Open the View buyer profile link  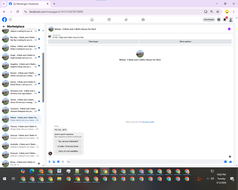tap(148, 122)
